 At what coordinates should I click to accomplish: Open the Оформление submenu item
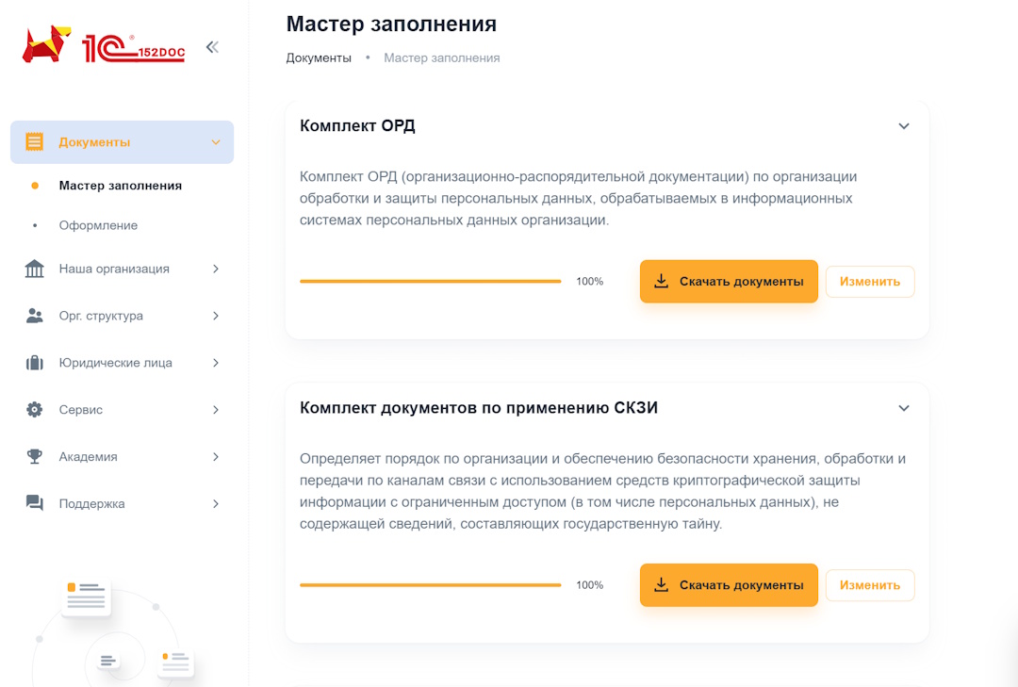click(x=98, y=225)
